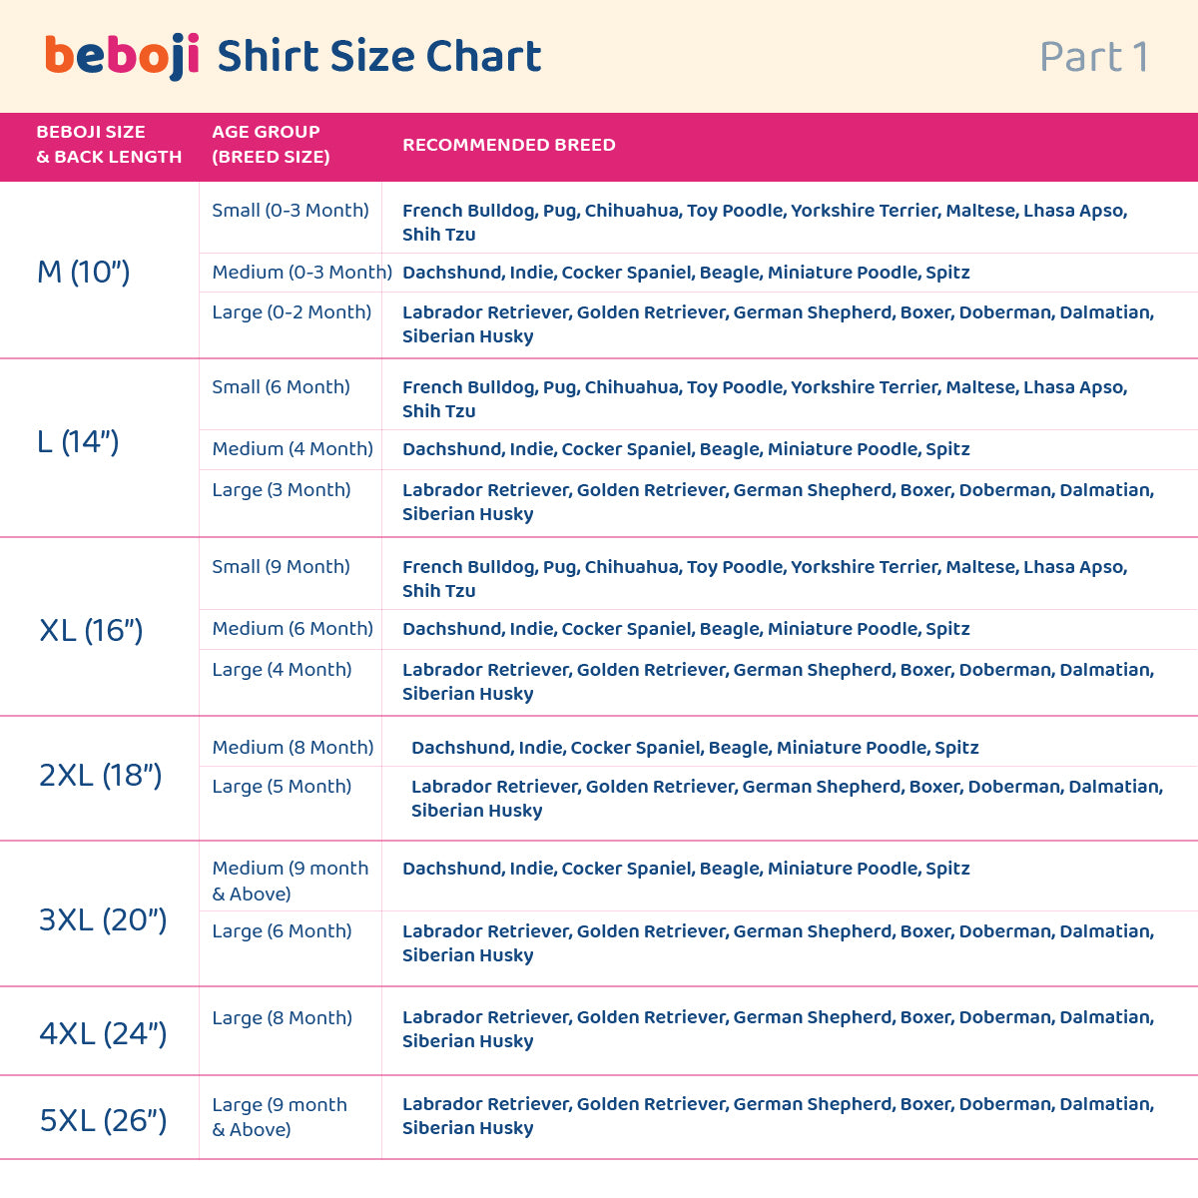Image resolution: width=1198 pixels, height=1198 pixels.
Task: Select the Beboji Size & Back Length header
Action: click(x=109, y=144)
